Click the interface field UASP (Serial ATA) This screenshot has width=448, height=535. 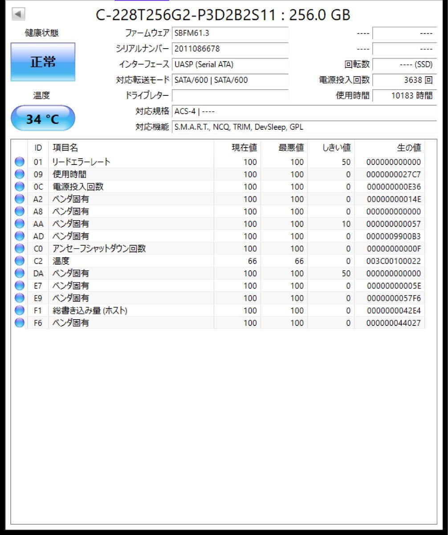click(230, 64)
